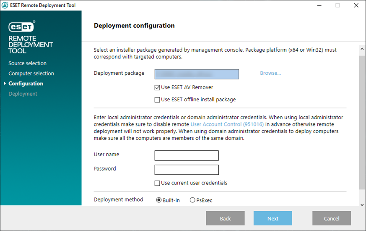Viewport: 366px width, 231px height.
Task: Click Deployment step in sidebar
Action: pos(23,94)
